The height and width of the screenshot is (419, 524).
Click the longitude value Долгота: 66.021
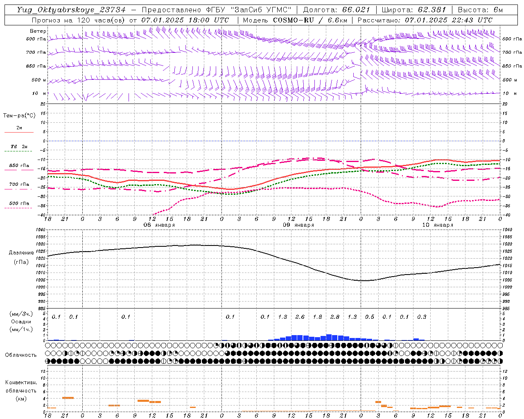337,10
